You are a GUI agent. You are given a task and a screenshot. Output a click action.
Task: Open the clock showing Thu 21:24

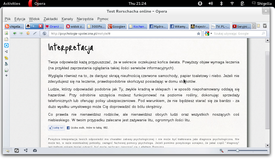137,3
